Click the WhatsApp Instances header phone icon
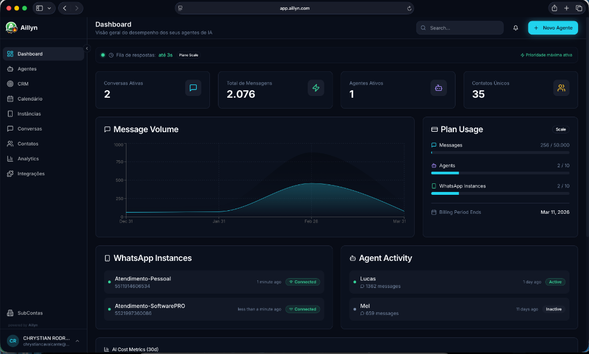Viewport: 589px width, 354px height. [108, 258]
